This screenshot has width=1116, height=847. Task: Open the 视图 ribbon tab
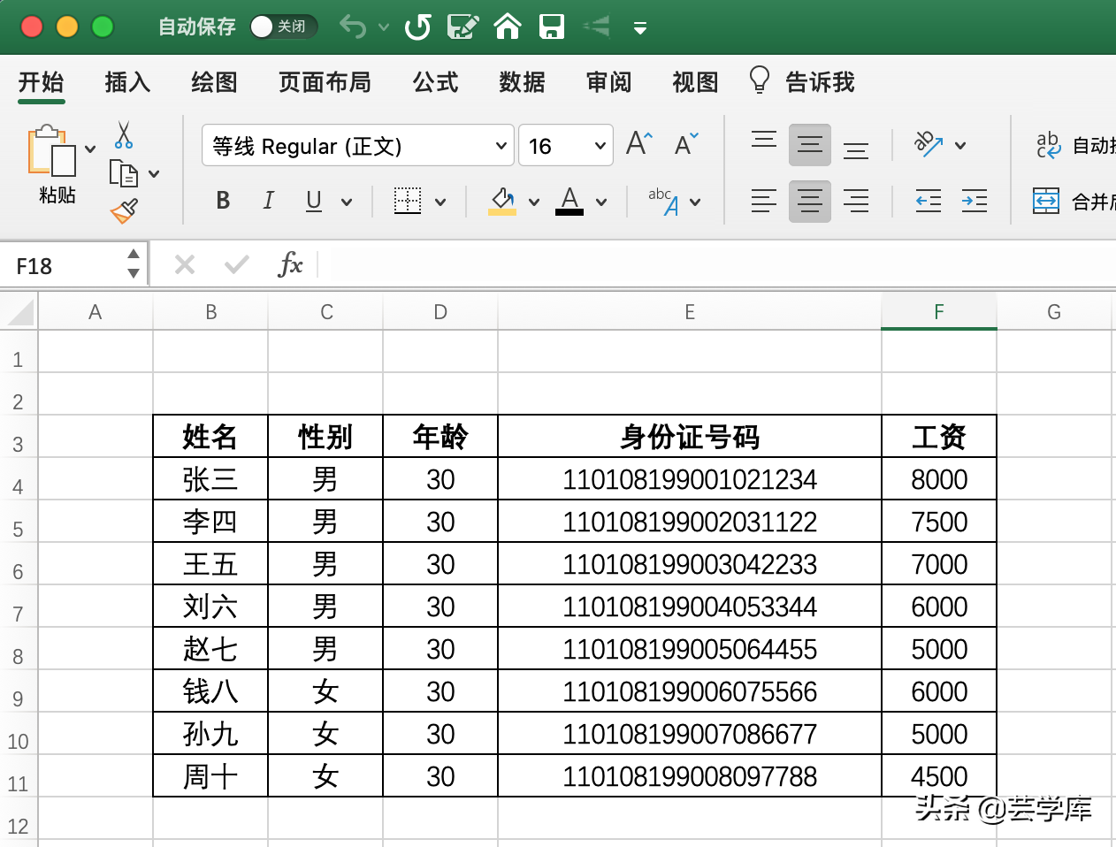coord(695,82)
